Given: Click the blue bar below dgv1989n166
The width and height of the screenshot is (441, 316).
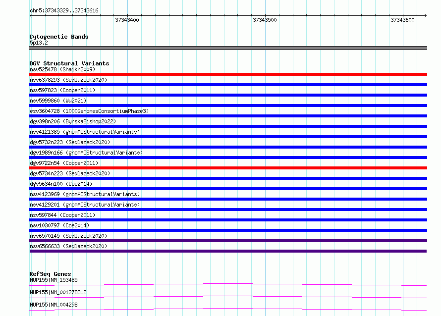Looking at the screenshot, I should click(x=228, y=158).
